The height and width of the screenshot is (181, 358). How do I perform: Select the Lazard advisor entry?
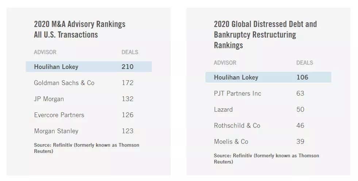click(223, 109)
